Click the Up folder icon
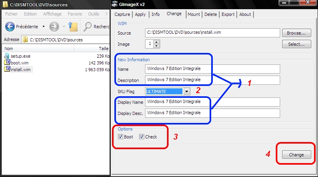Screen dimensions: 318x177 pyautogui.click(x=73, y=27)
